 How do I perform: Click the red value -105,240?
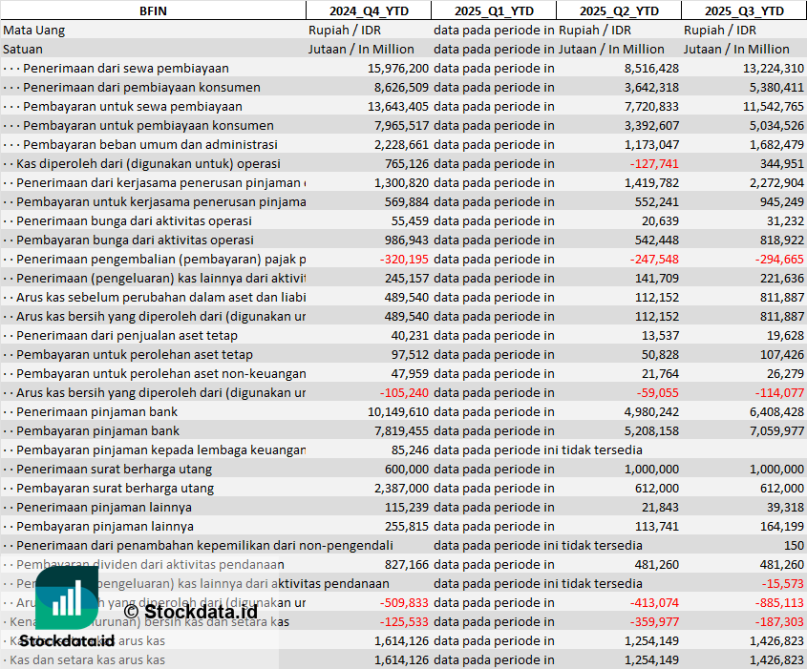point(404,393)
